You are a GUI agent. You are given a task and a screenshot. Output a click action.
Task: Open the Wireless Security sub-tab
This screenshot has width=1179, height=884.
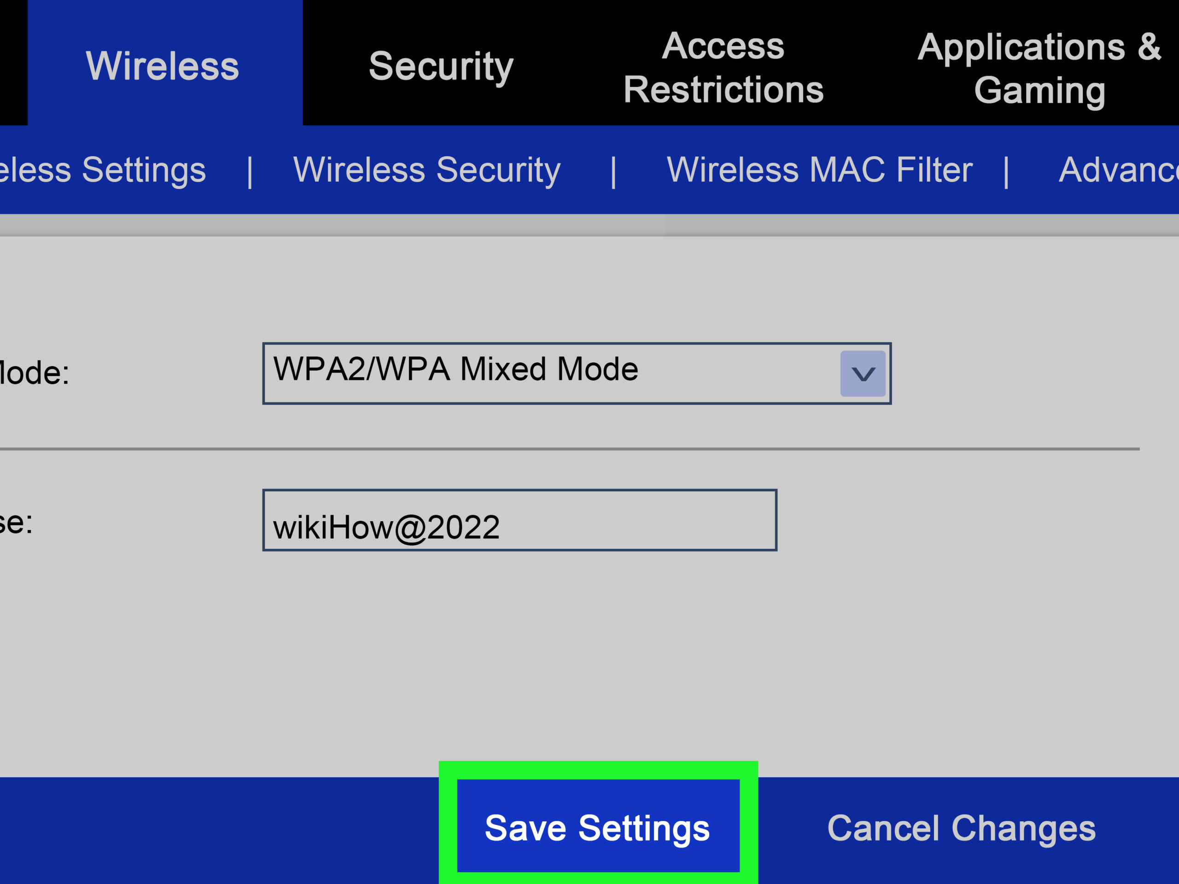click(x=426, y=170)
